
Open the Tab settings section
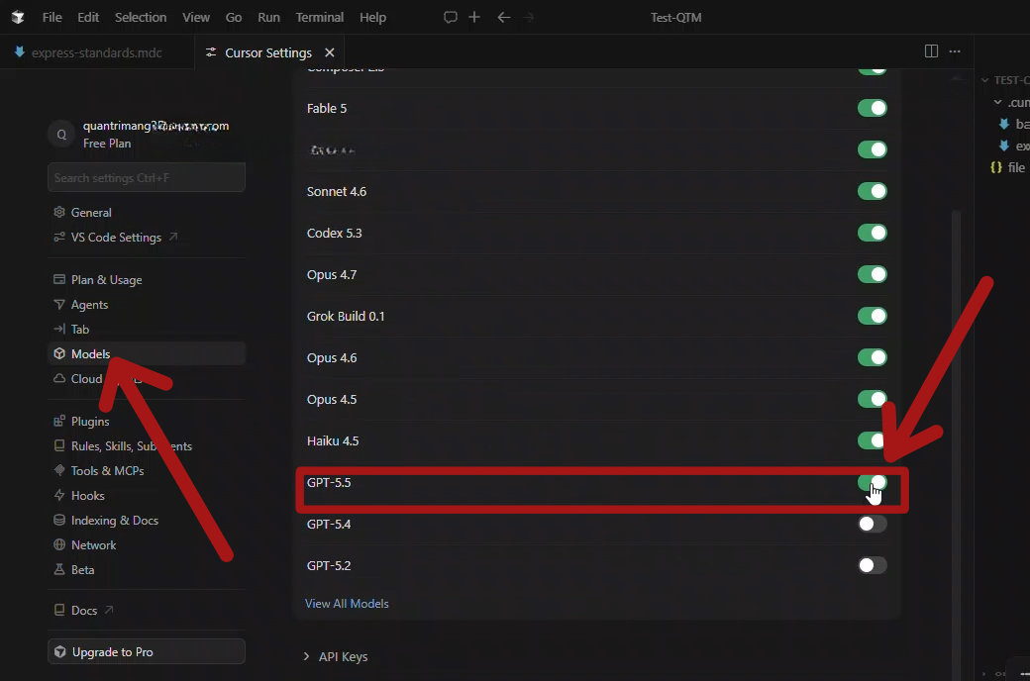79,329
